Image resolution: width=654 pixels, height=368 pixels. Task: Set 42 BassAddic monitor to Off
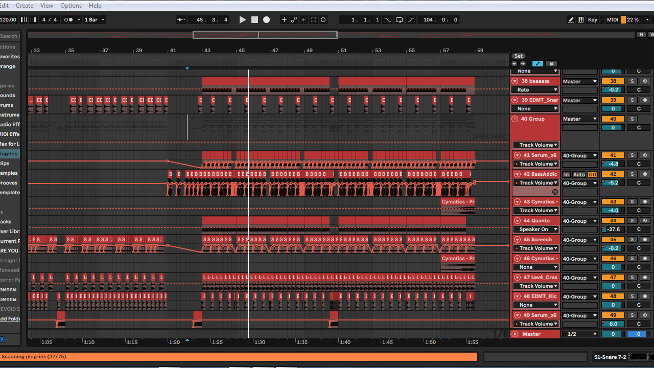click(x=592, y=174)
